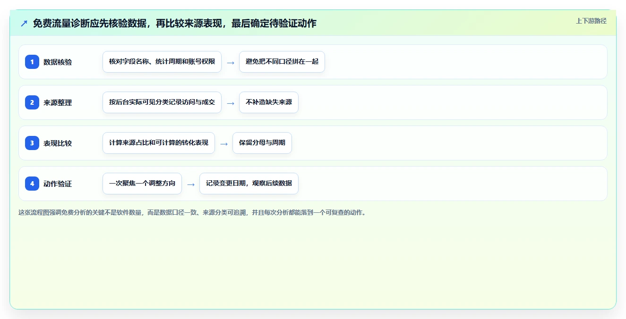Select the 动作验证 step label
This screenshot has height=319, width=626.
(x=58, y=184)
